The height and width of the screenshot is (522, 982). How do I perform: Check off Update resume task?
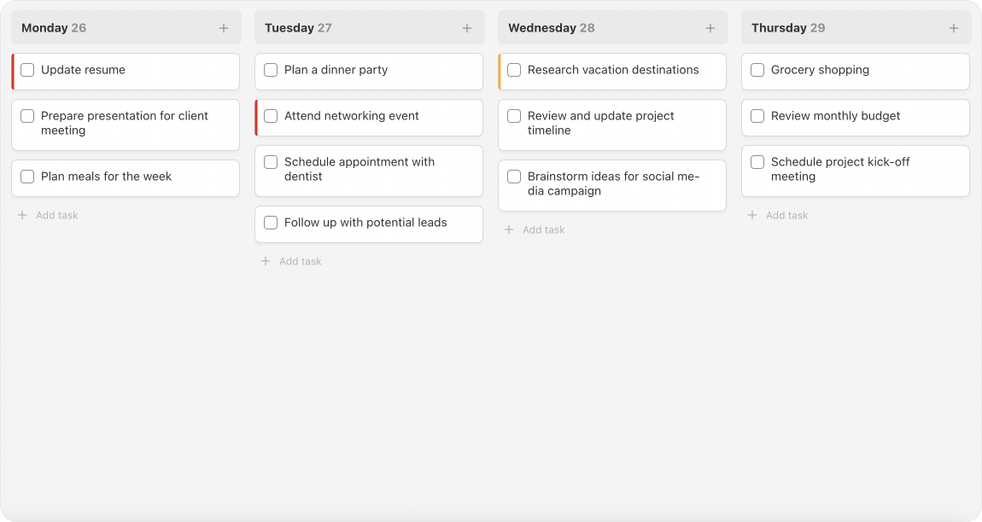(27, 70)
